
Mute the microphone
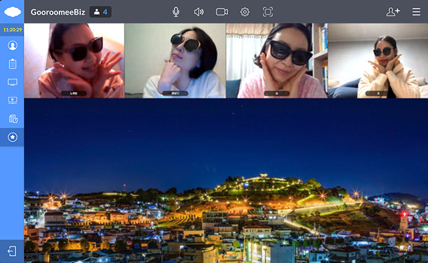176,12
